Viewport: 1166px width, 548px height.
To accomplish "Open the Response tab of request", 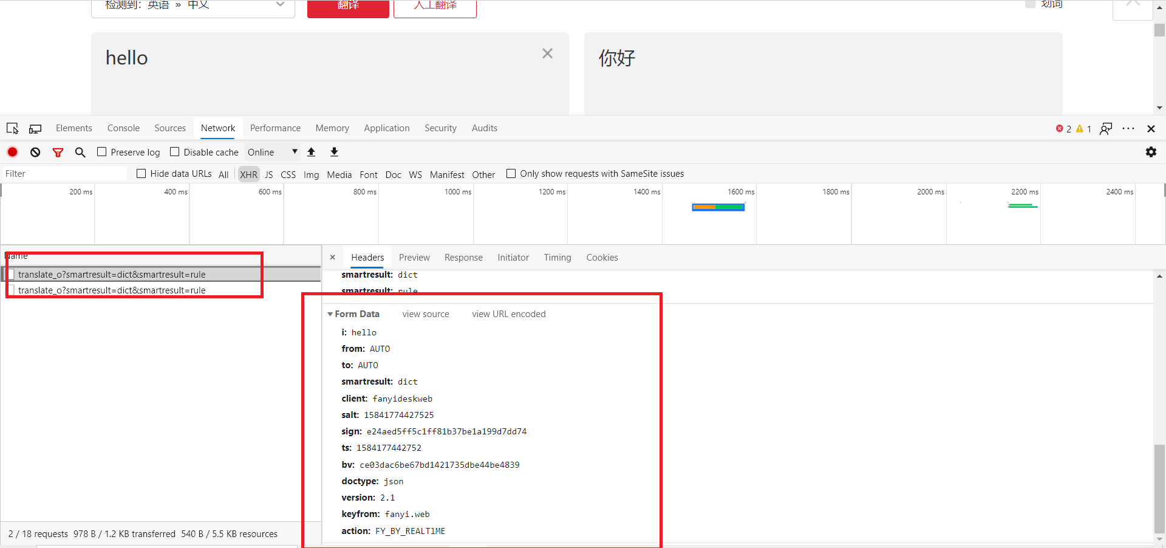I will (463, 258).
